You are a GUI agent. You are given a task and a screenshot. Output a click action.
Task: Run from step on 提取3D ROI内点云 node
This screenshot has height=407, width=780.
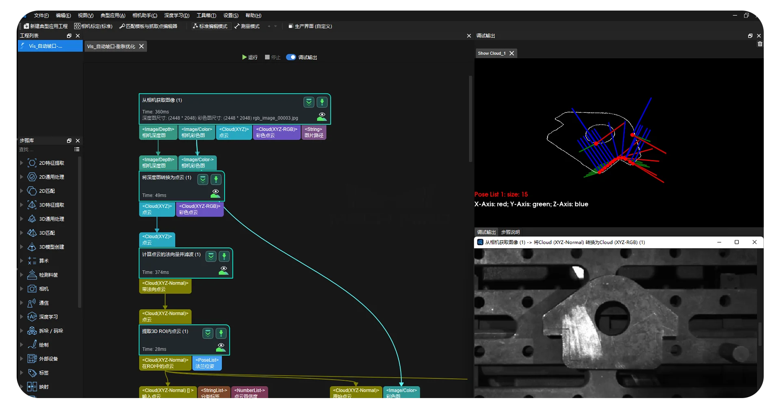click(x=208, y=333)
